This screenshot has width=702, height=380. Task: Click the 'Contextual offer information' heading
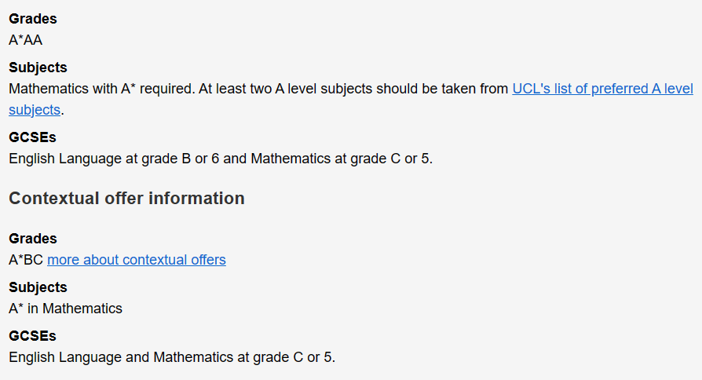[126, 199]
